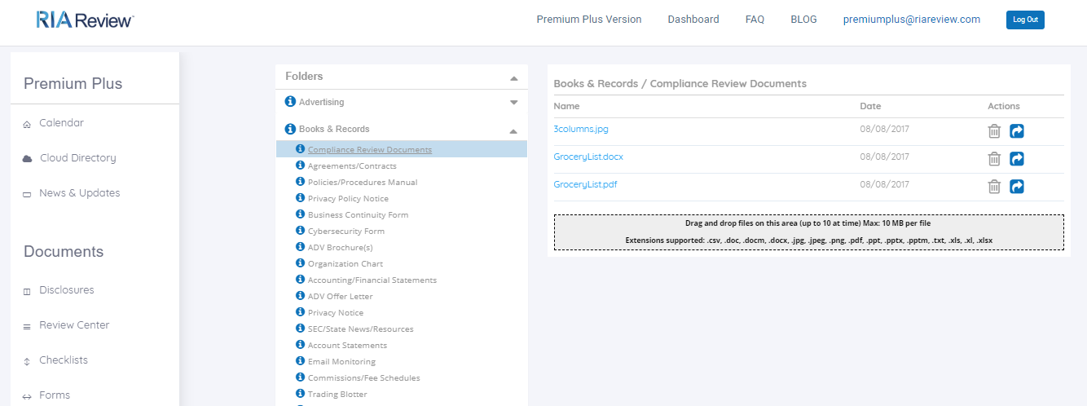
Task: Click the Cloud Directory cloud icon
Action: (x=27, y=159)
